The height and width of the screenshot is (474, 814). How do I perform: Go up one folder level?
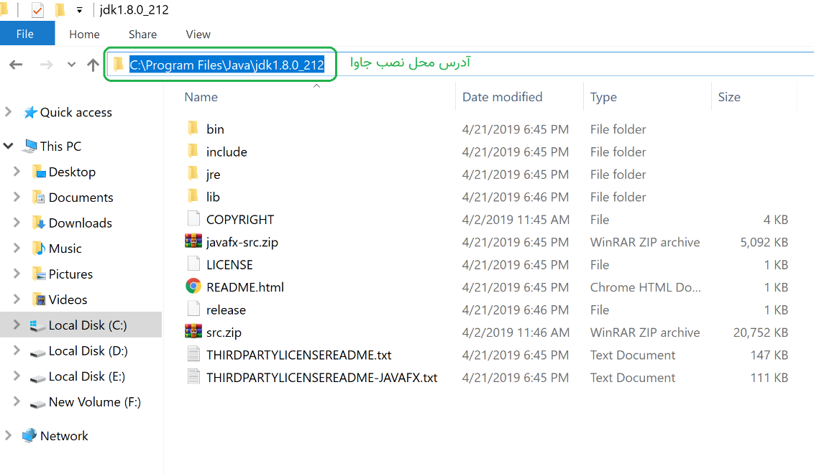[93, 65]
